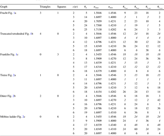
Task: Open the Fig. 2b link for Dürer
Action: pyautogui.click(x=14, y=96)
